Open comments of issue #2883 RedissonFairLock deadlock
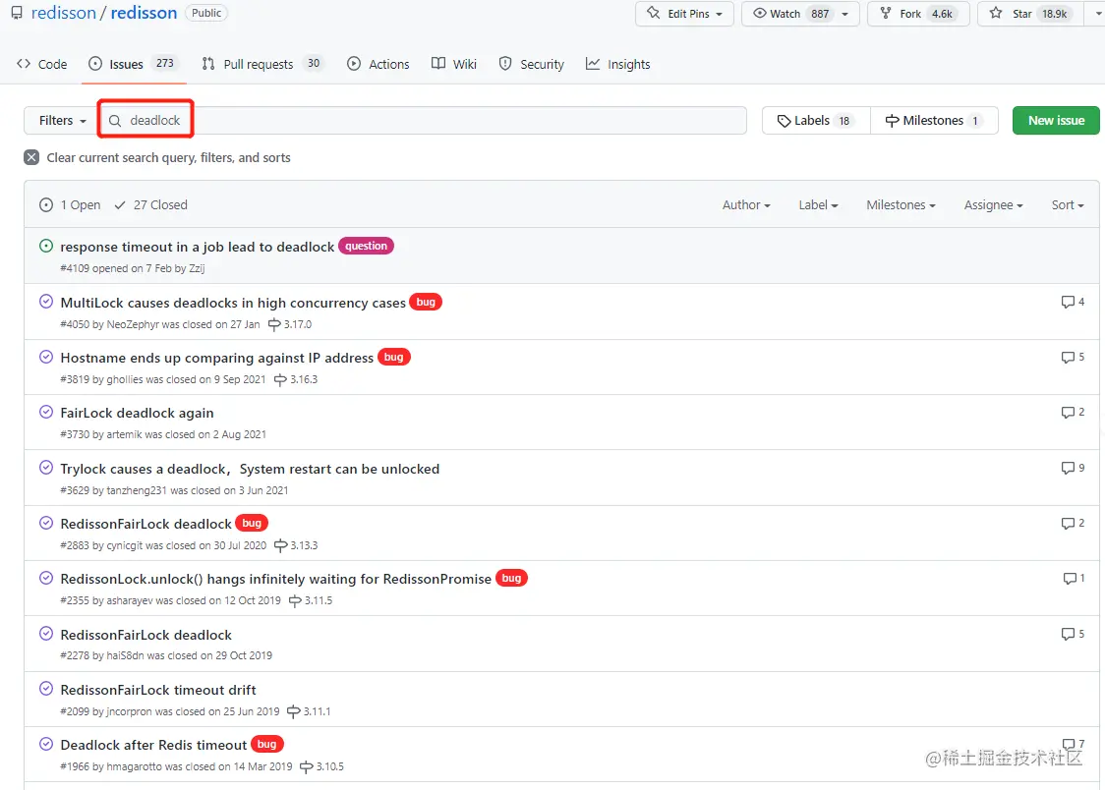 pos(1073,523)
